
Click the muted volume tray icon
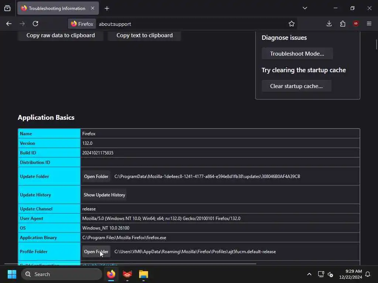pyautogui.click(x=330, y=274)
